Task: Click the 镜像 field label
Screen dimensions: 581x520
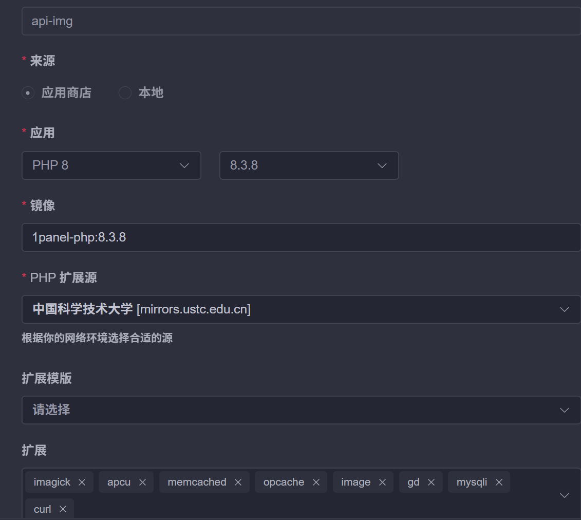Action: pyautogui.click(x=43, y=206)
